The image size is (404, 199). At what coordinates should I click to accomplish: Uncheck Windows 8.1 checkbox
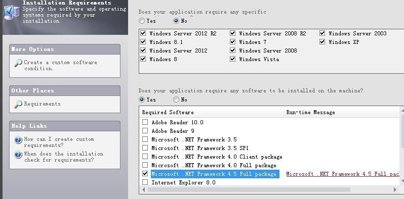(143, 41)
